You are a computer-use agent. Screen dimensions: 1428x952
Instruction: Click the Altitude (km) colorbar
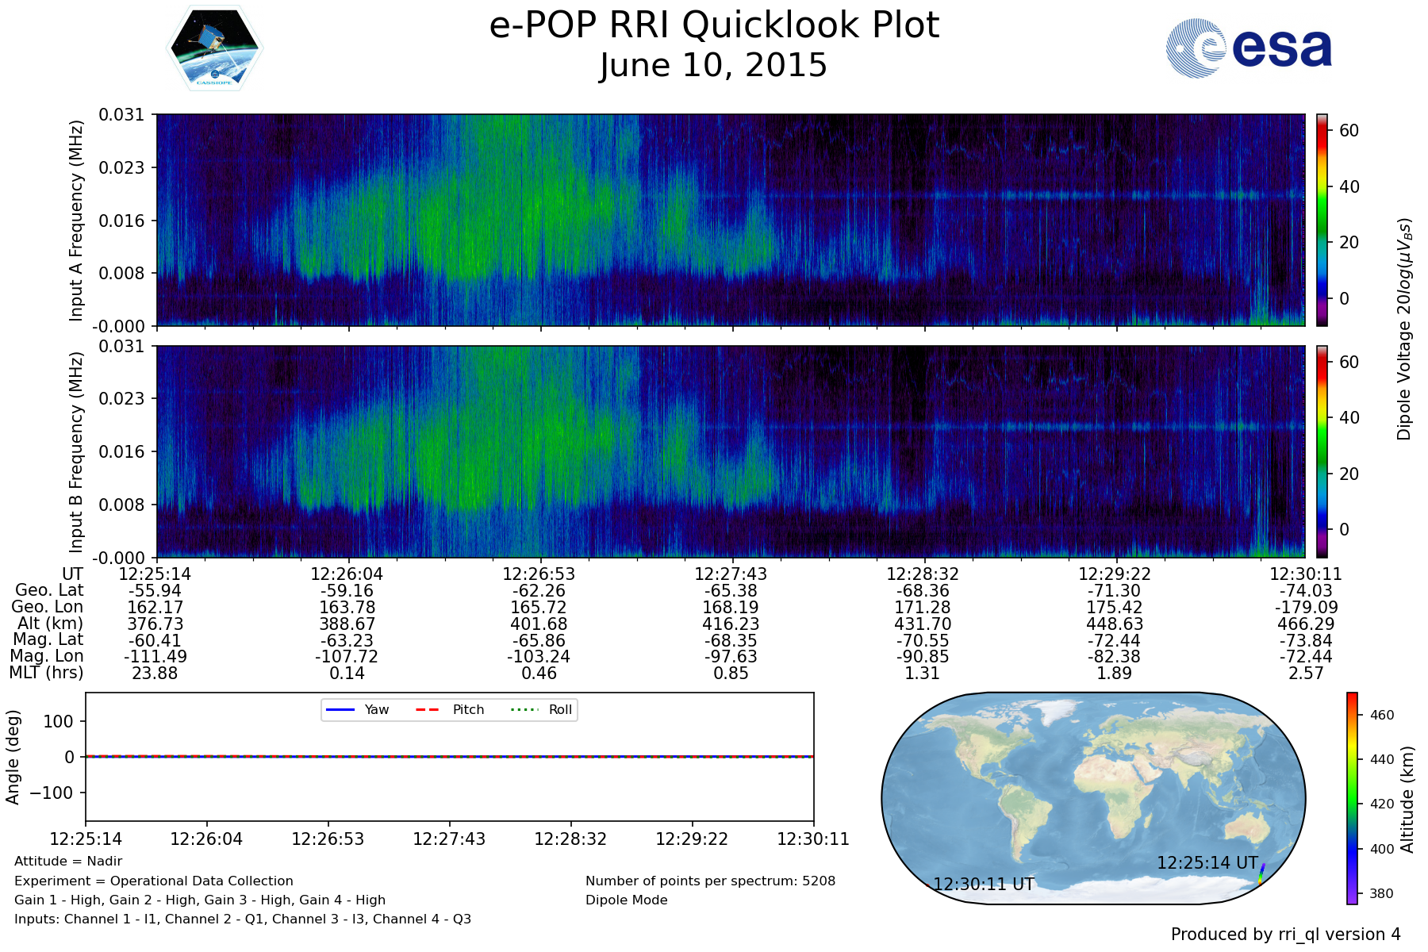(1352, 797)
